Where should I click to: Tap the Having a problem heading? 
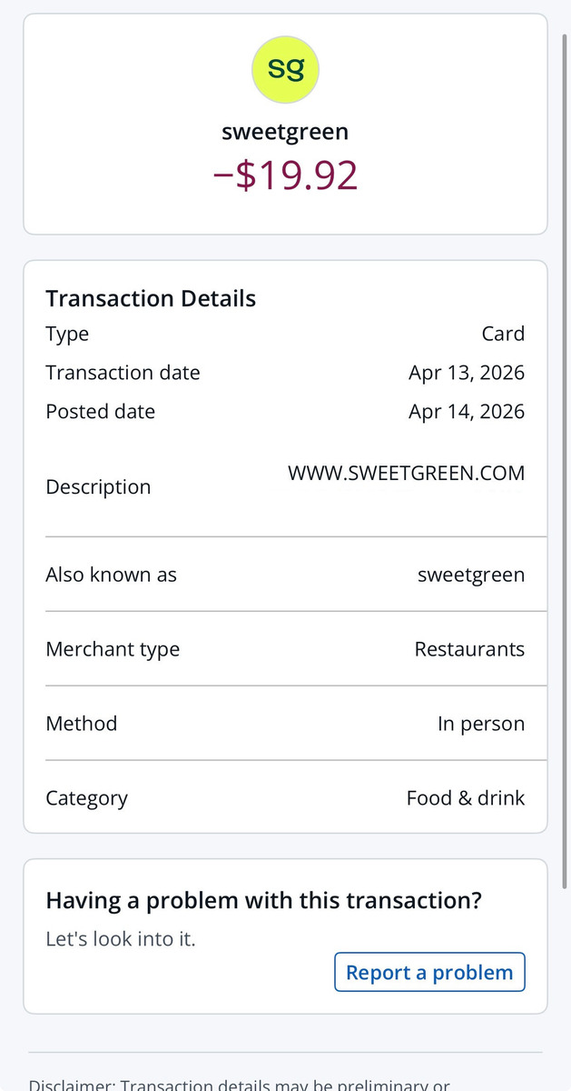263,901
